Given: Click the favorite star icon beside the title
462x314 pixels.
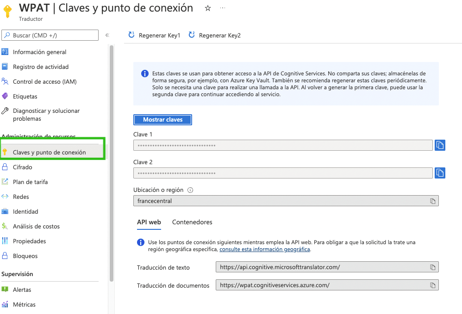Looking at the screenshot, I should (208, 8).
